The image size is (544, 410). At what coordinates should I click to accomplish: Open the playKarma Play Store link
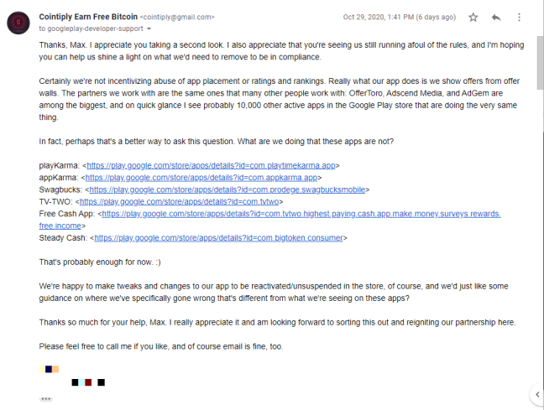click(x=211, y=166)
